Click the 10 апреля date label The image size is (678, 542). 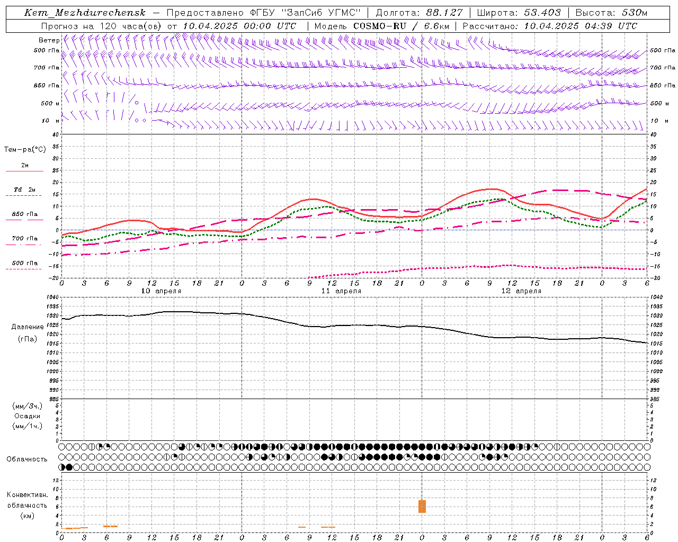tap(161, 291)
